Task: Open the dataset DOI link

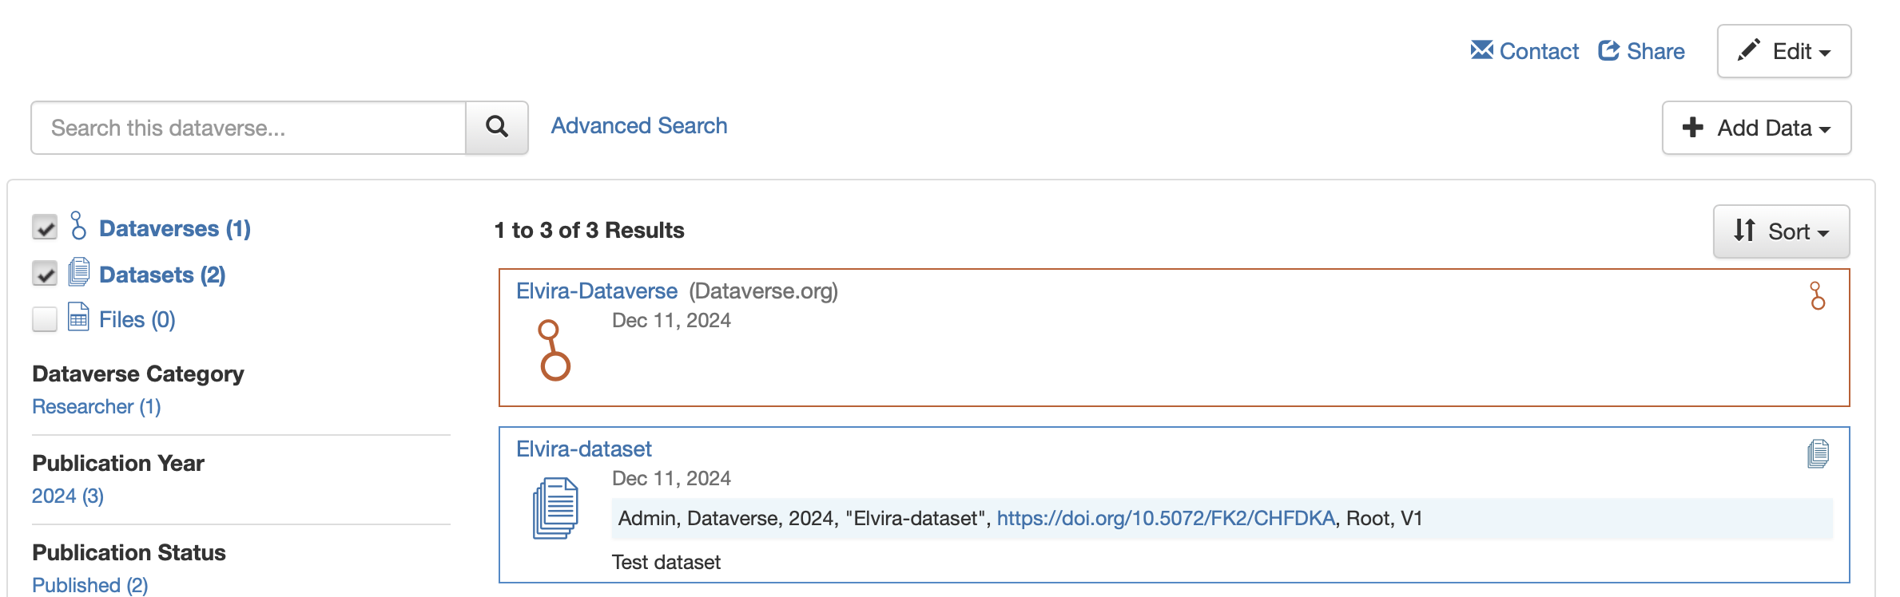Action: point(1165,519)
